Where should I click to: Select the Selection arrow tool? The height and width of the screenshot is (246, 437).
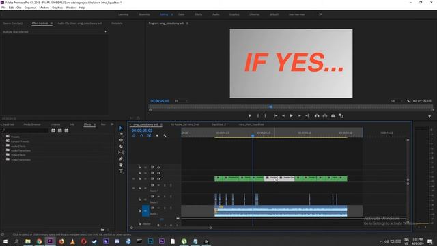(121, 128)
